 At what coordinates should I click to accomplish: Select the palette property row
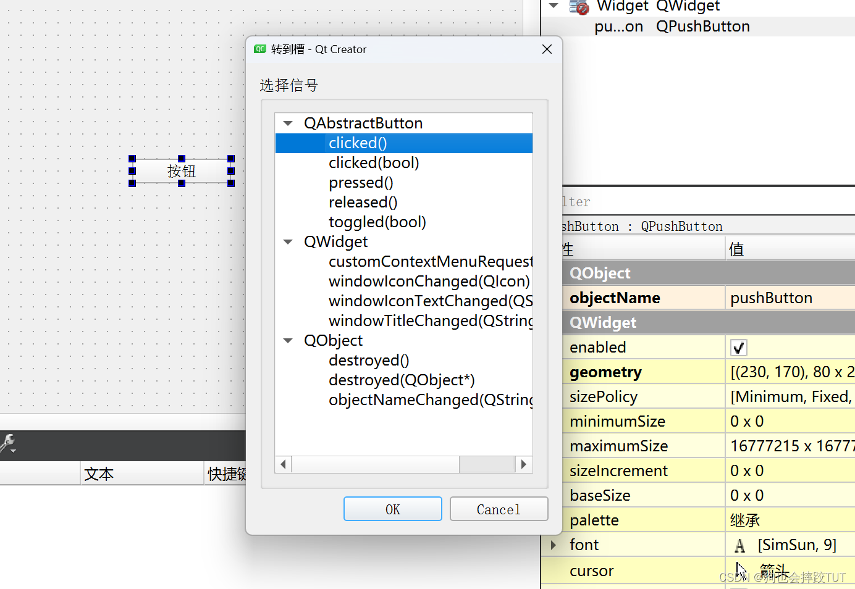click(709, 520)
